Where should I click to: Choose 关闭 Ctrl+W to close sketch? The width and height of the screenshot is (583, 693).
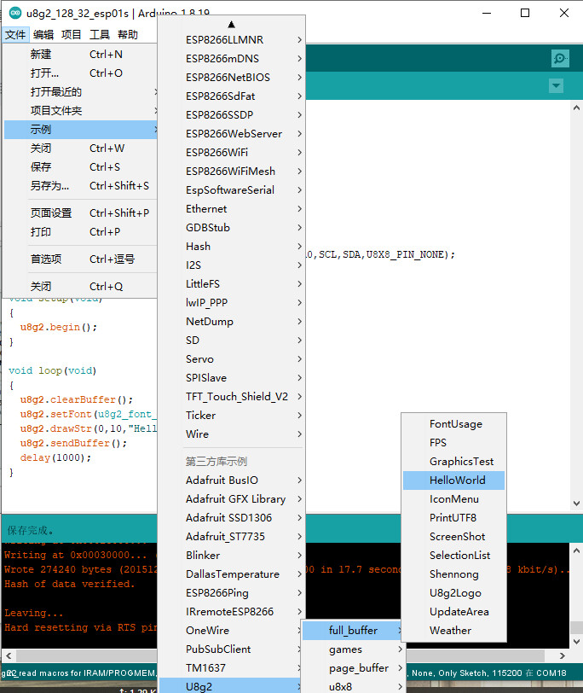point(80,148)
